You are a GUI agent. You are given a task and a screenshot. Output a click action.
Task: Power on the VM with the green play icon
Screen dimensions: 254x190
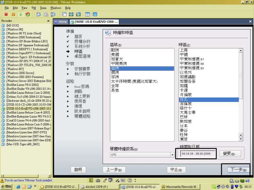(x=21, y=14)
